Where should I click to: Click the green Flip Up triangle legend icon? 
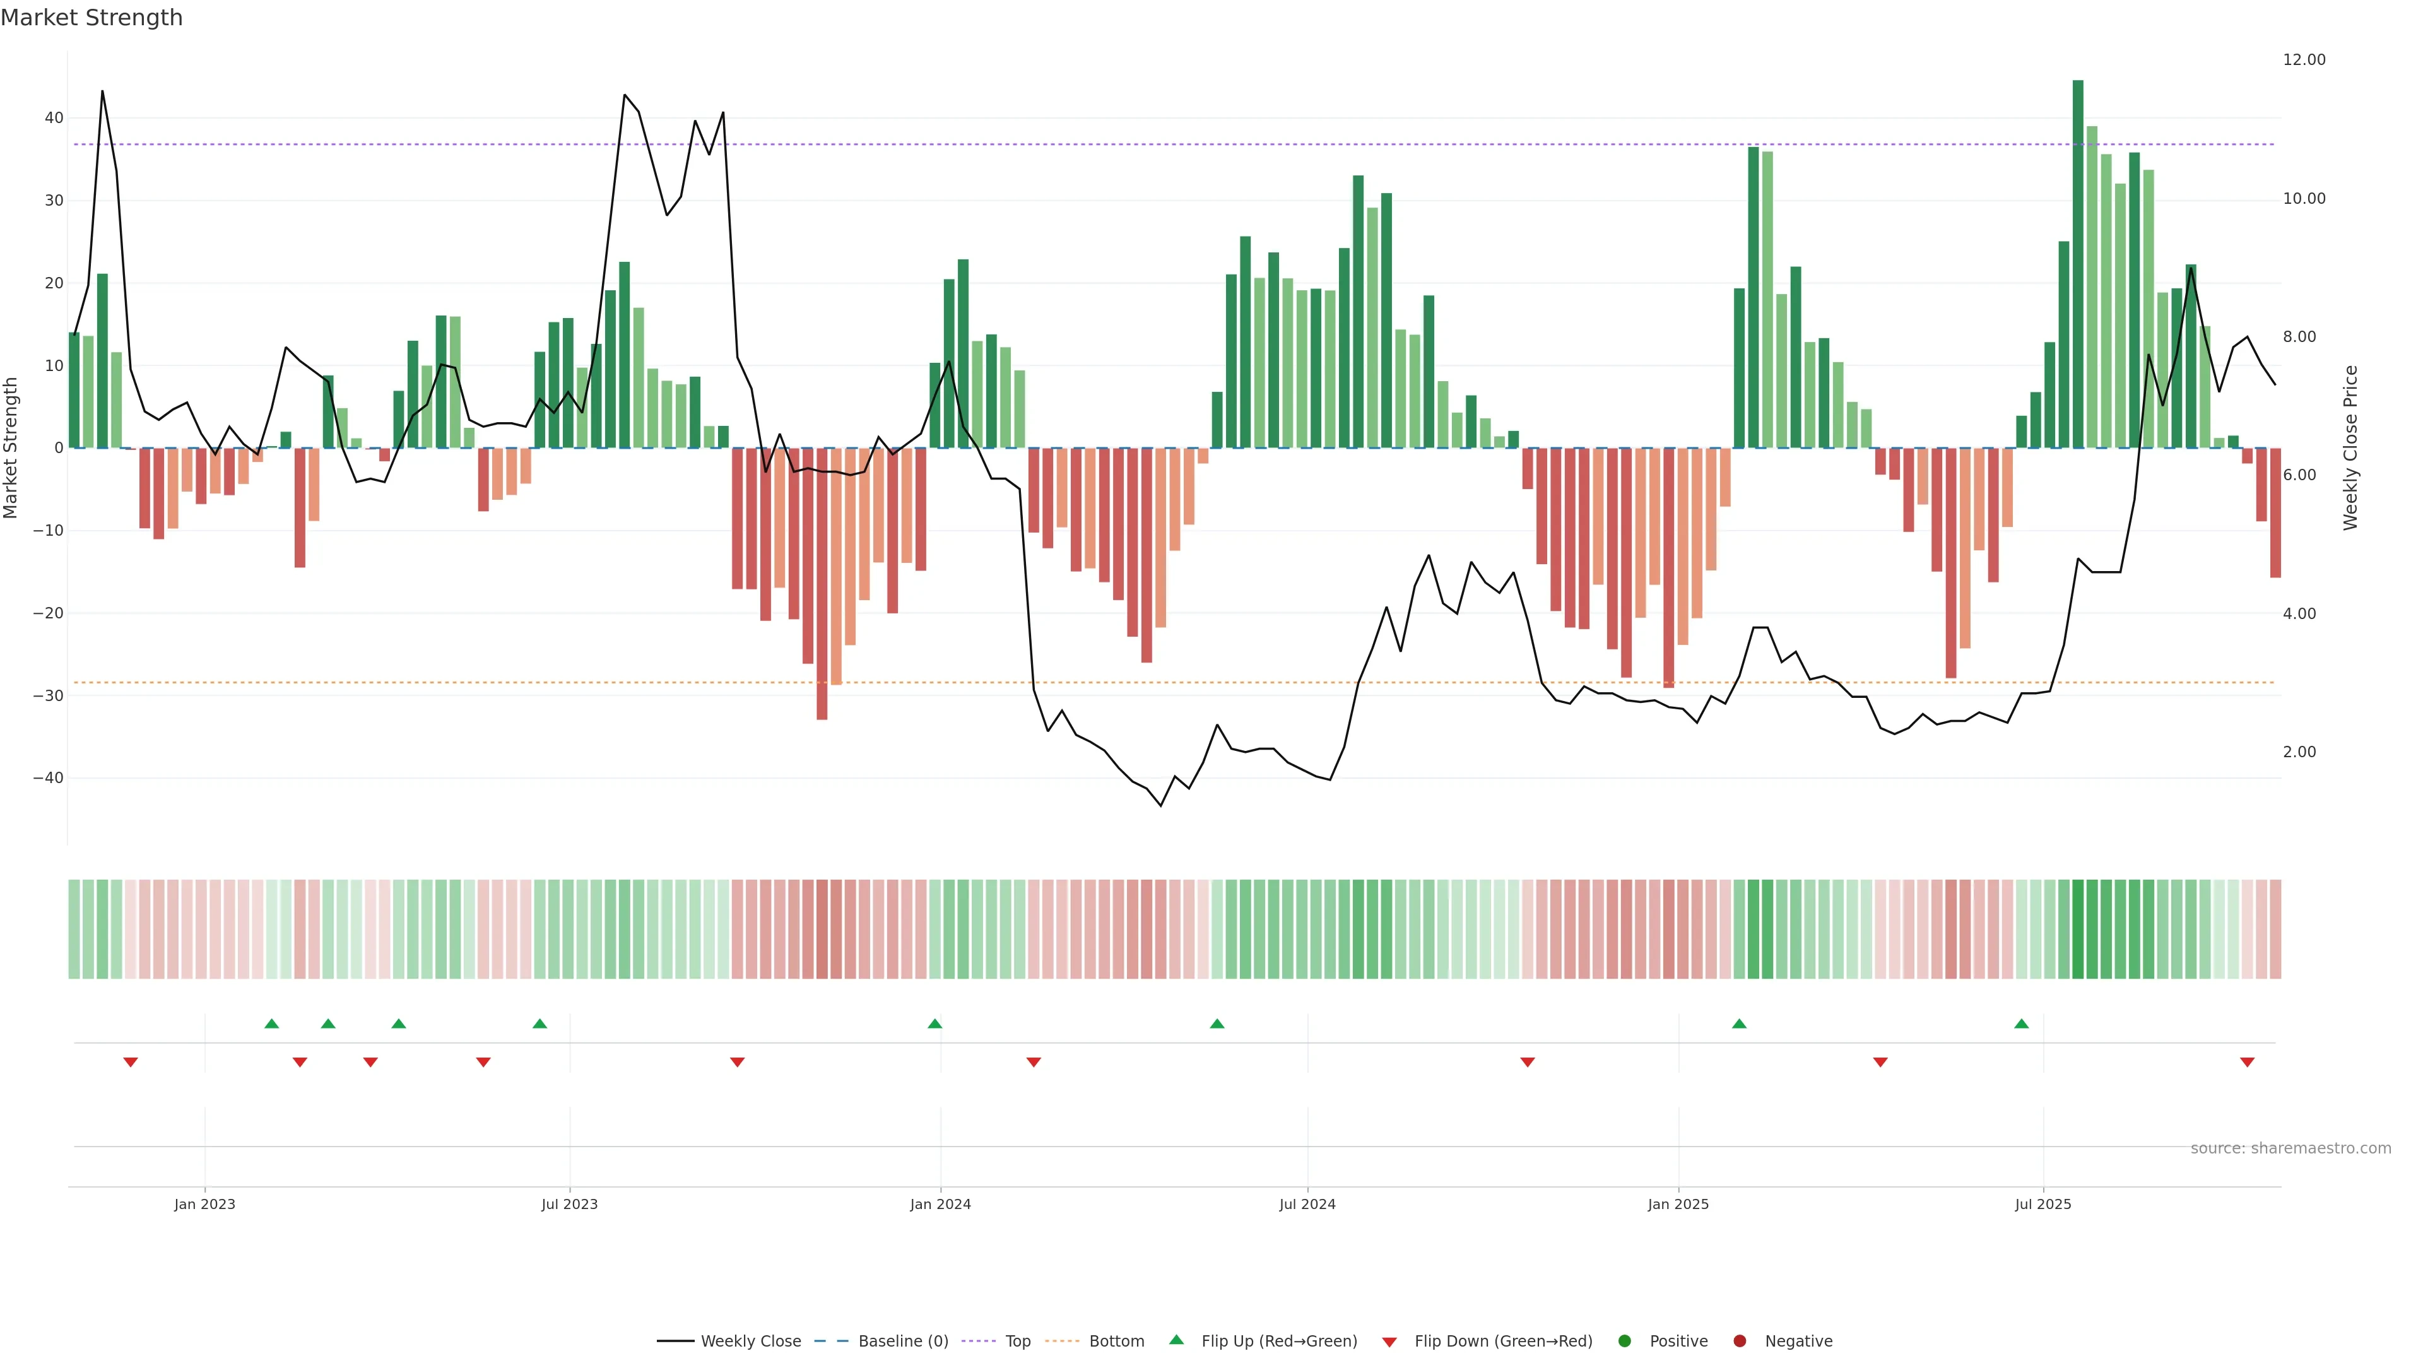pos(1176,1340)
